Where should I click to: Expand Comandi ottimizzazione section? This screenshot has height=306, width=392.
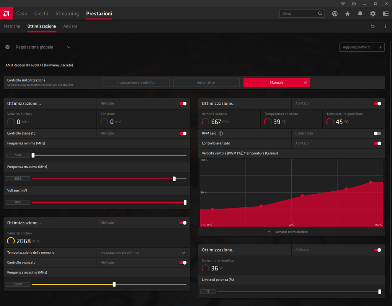click(x=288, y=232)
